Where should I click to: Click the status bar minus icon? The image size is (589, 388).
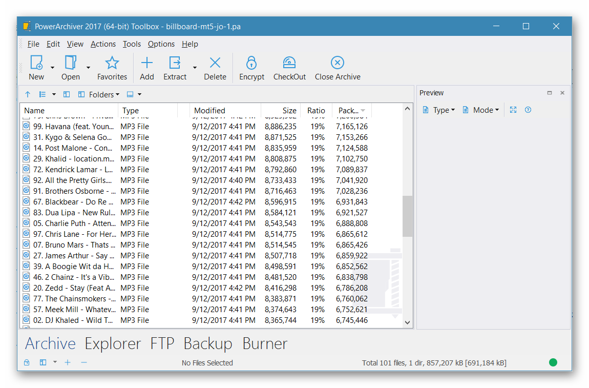[84, 362]
